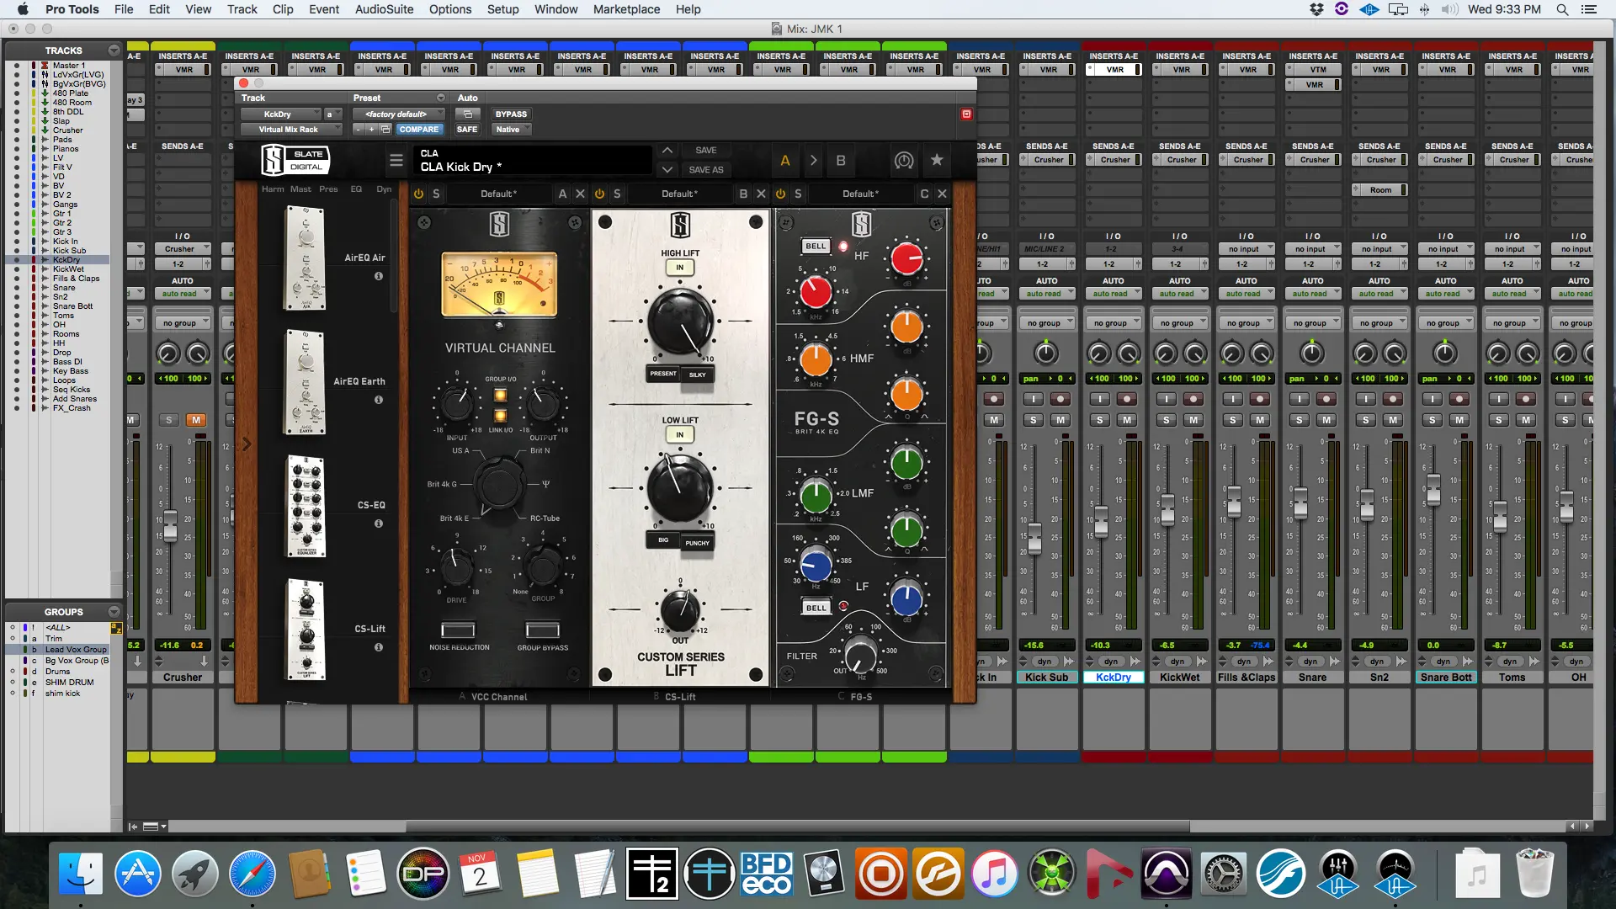Toggle HIGH LIFT IN button
The height and width of the screenshot is (909, 1616).
coord(680,268)
